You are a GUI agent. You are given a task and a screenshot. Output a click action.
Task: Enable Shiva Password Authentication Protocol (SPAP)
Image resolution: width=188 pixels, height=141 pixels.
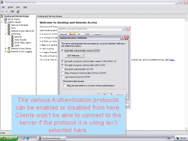(x=62, y=73)
